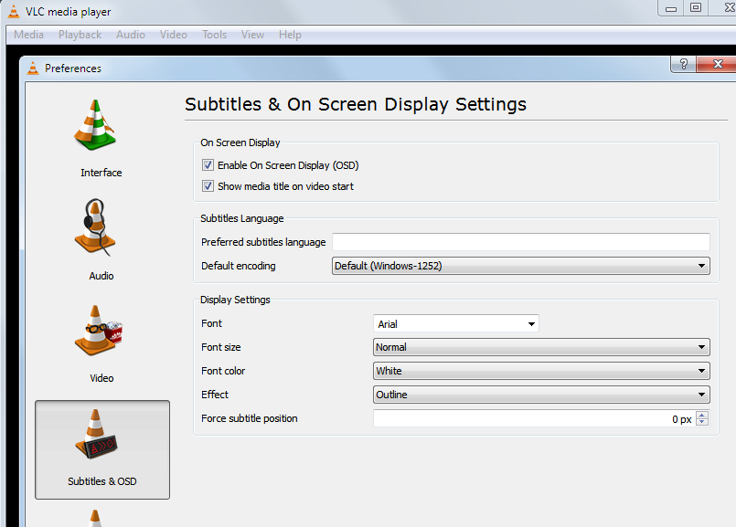Open the Audio menu in menu bar
Screen dimensions: 736x527
coord(131,35)
